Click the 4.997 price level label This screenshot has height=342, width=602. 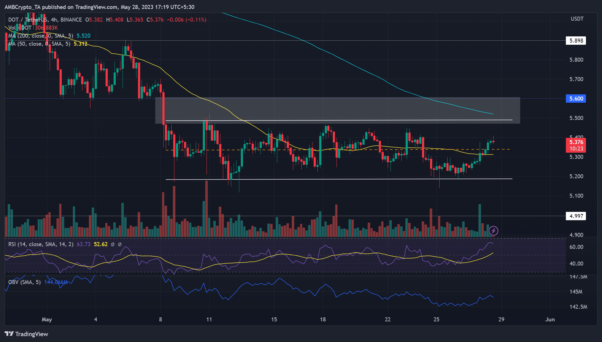[x=576, y=216]
